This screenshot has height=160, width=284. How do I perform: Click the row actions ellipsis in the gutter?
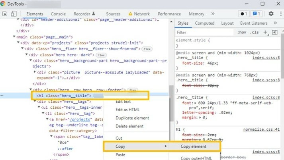click(2, 95)
